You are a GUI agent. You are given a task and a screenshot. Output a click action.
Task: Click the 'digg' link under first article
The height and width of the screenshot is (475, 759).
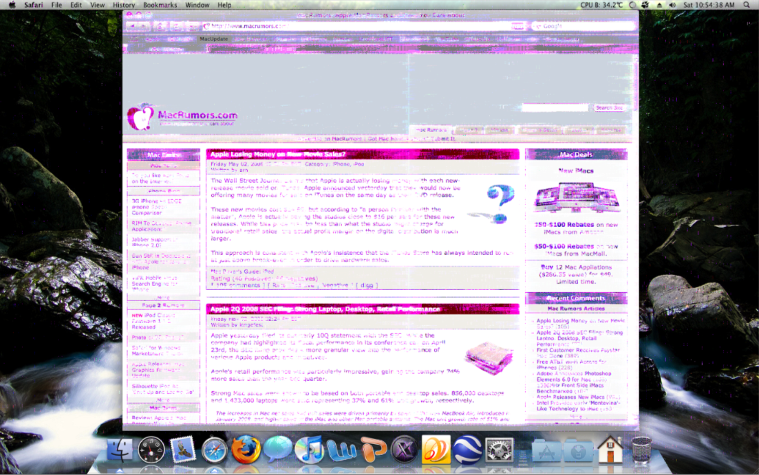tap(367, 285)
